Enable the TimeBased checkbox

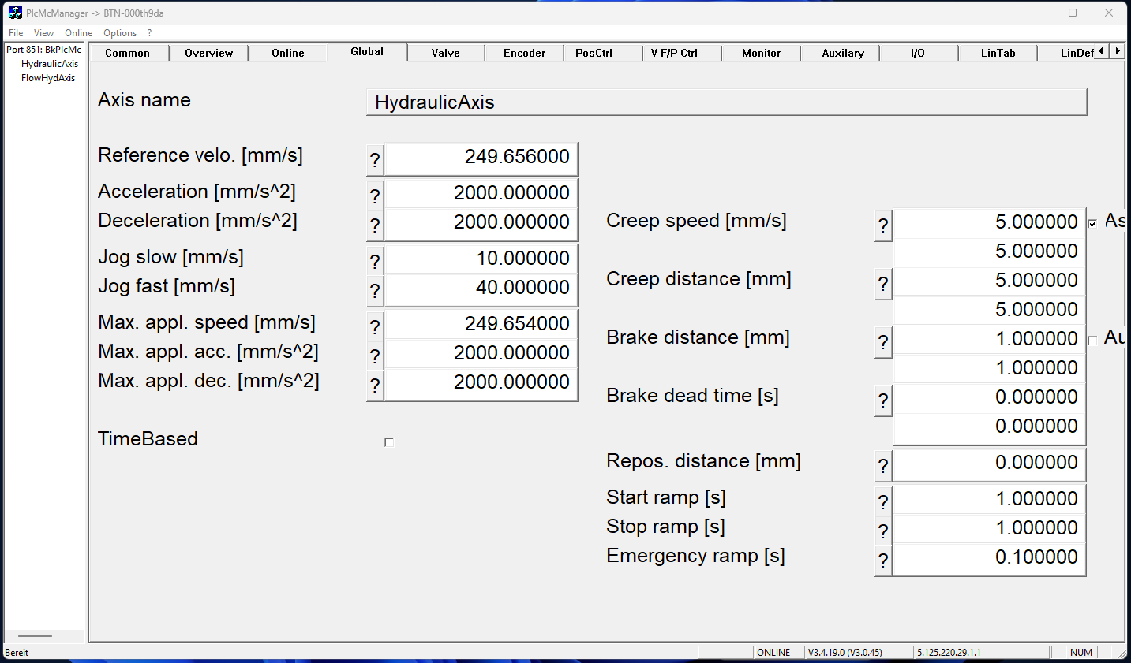coord(389,442)
